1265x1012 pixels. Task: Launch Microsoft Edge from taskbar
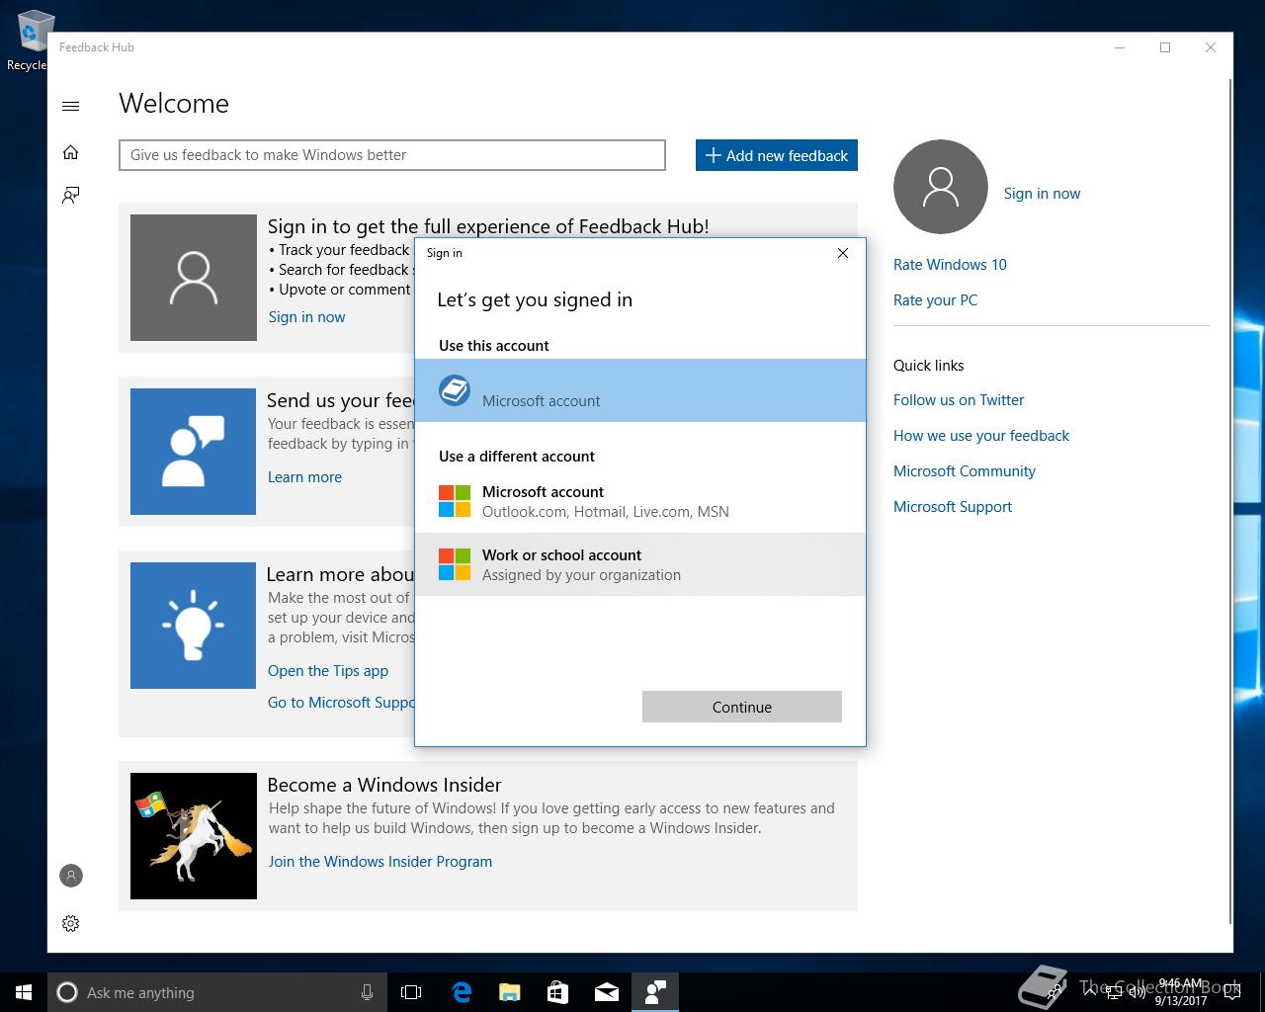tap(462, 992)
